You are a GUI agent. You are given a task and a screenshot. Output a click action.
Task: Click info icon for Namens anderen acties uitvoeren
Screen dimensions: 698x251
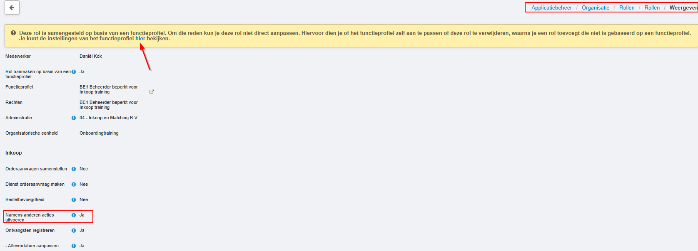pos(74,215)
